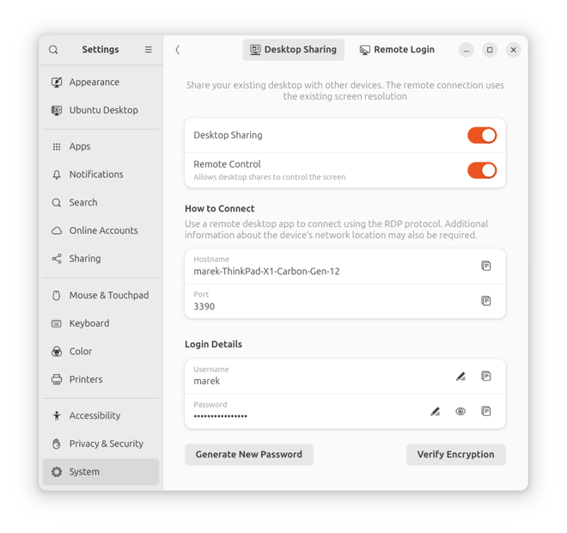
Task: Switch to the Desktop Sharing tab
Action: point(293,50)
